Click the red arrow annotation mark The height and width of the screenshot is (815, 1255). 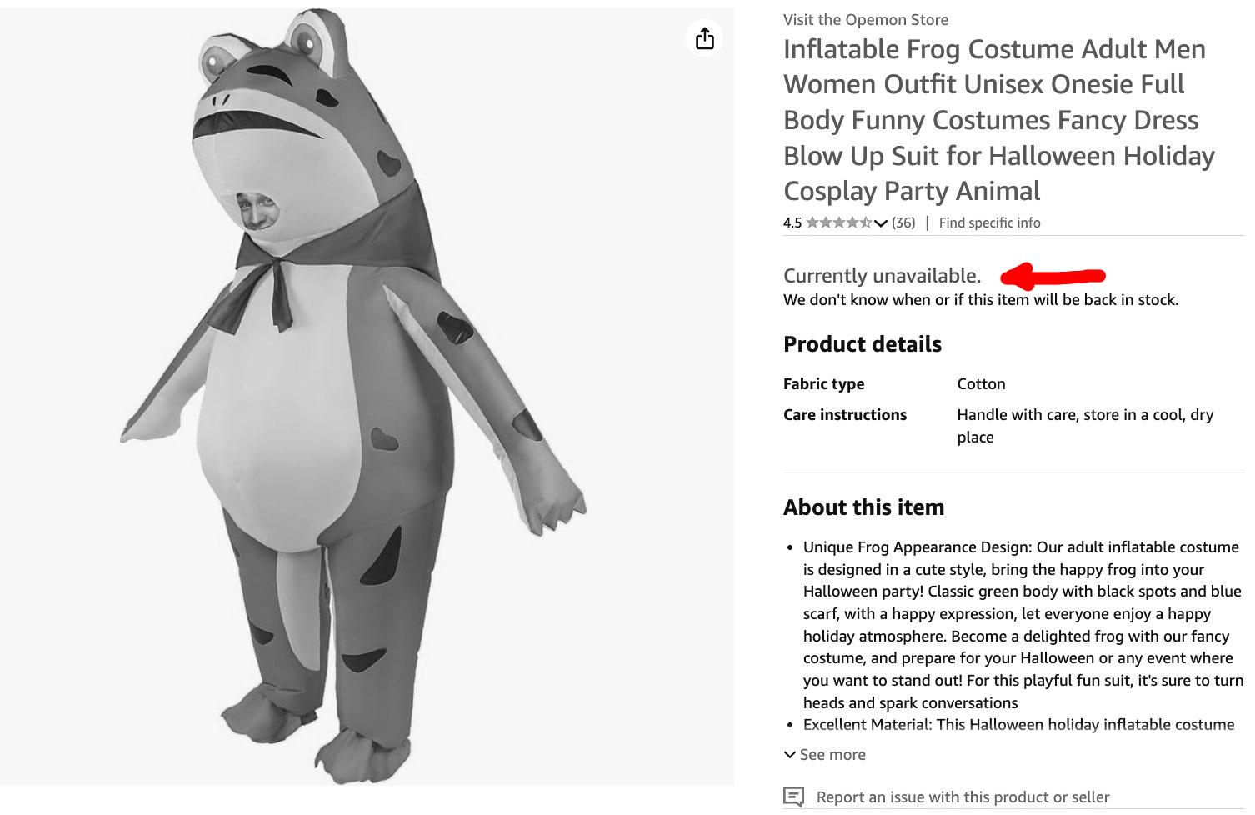pos(1053,275)
